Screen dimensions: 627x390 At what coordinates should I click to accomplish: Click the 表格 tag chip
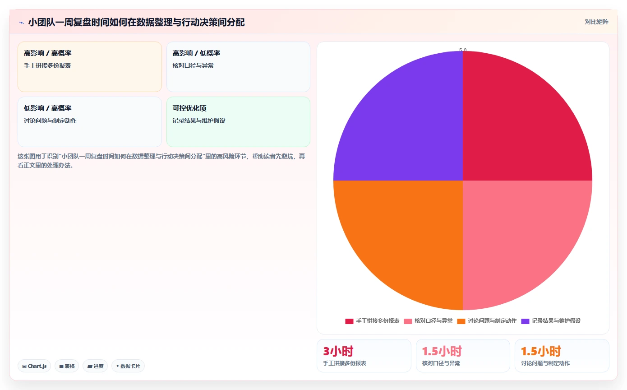click(x=67, y=366)
